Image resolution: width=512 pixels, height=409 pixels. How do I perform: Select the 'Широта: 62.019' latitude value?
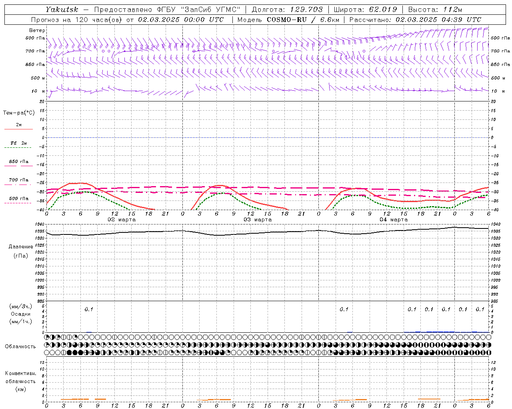click(x=365, y=9)
